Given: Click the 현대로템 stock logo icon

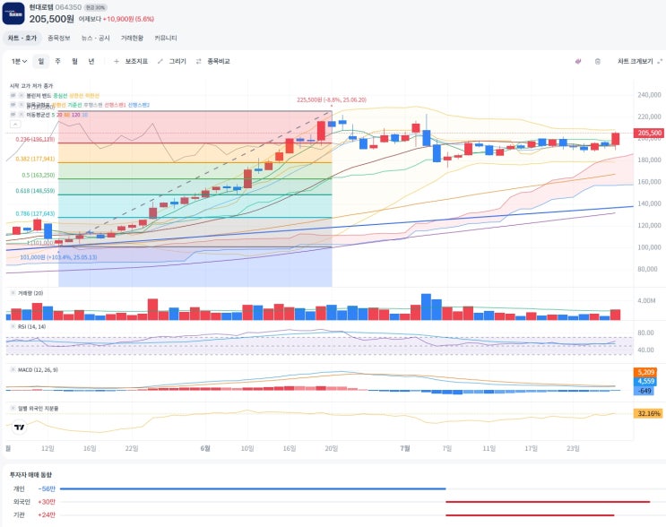Looking at the screenshot, I should (13, 13).
